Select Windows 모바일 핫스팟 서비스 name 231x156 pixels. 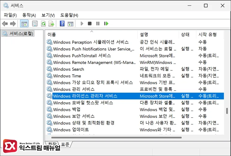(x=83, y=103)
